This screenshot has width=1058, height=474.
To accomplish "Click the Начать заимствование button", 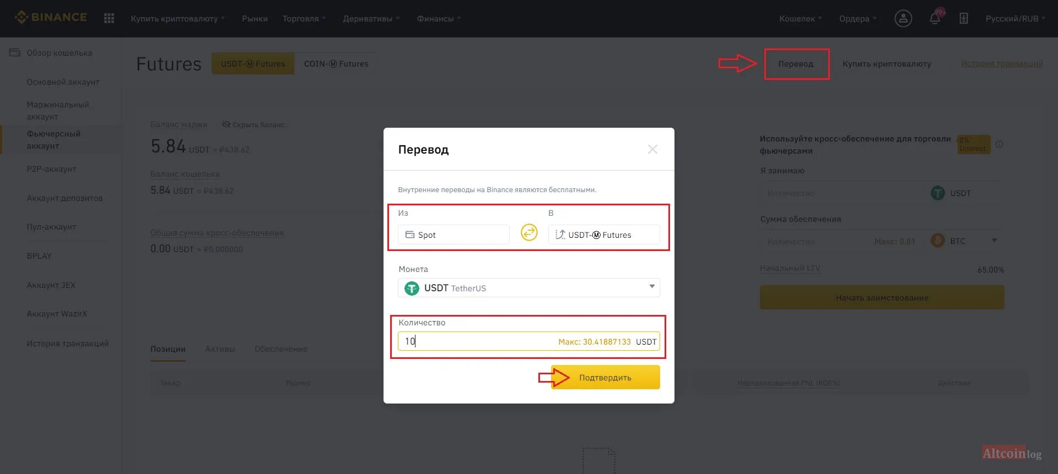I will (x=882, y=297).
